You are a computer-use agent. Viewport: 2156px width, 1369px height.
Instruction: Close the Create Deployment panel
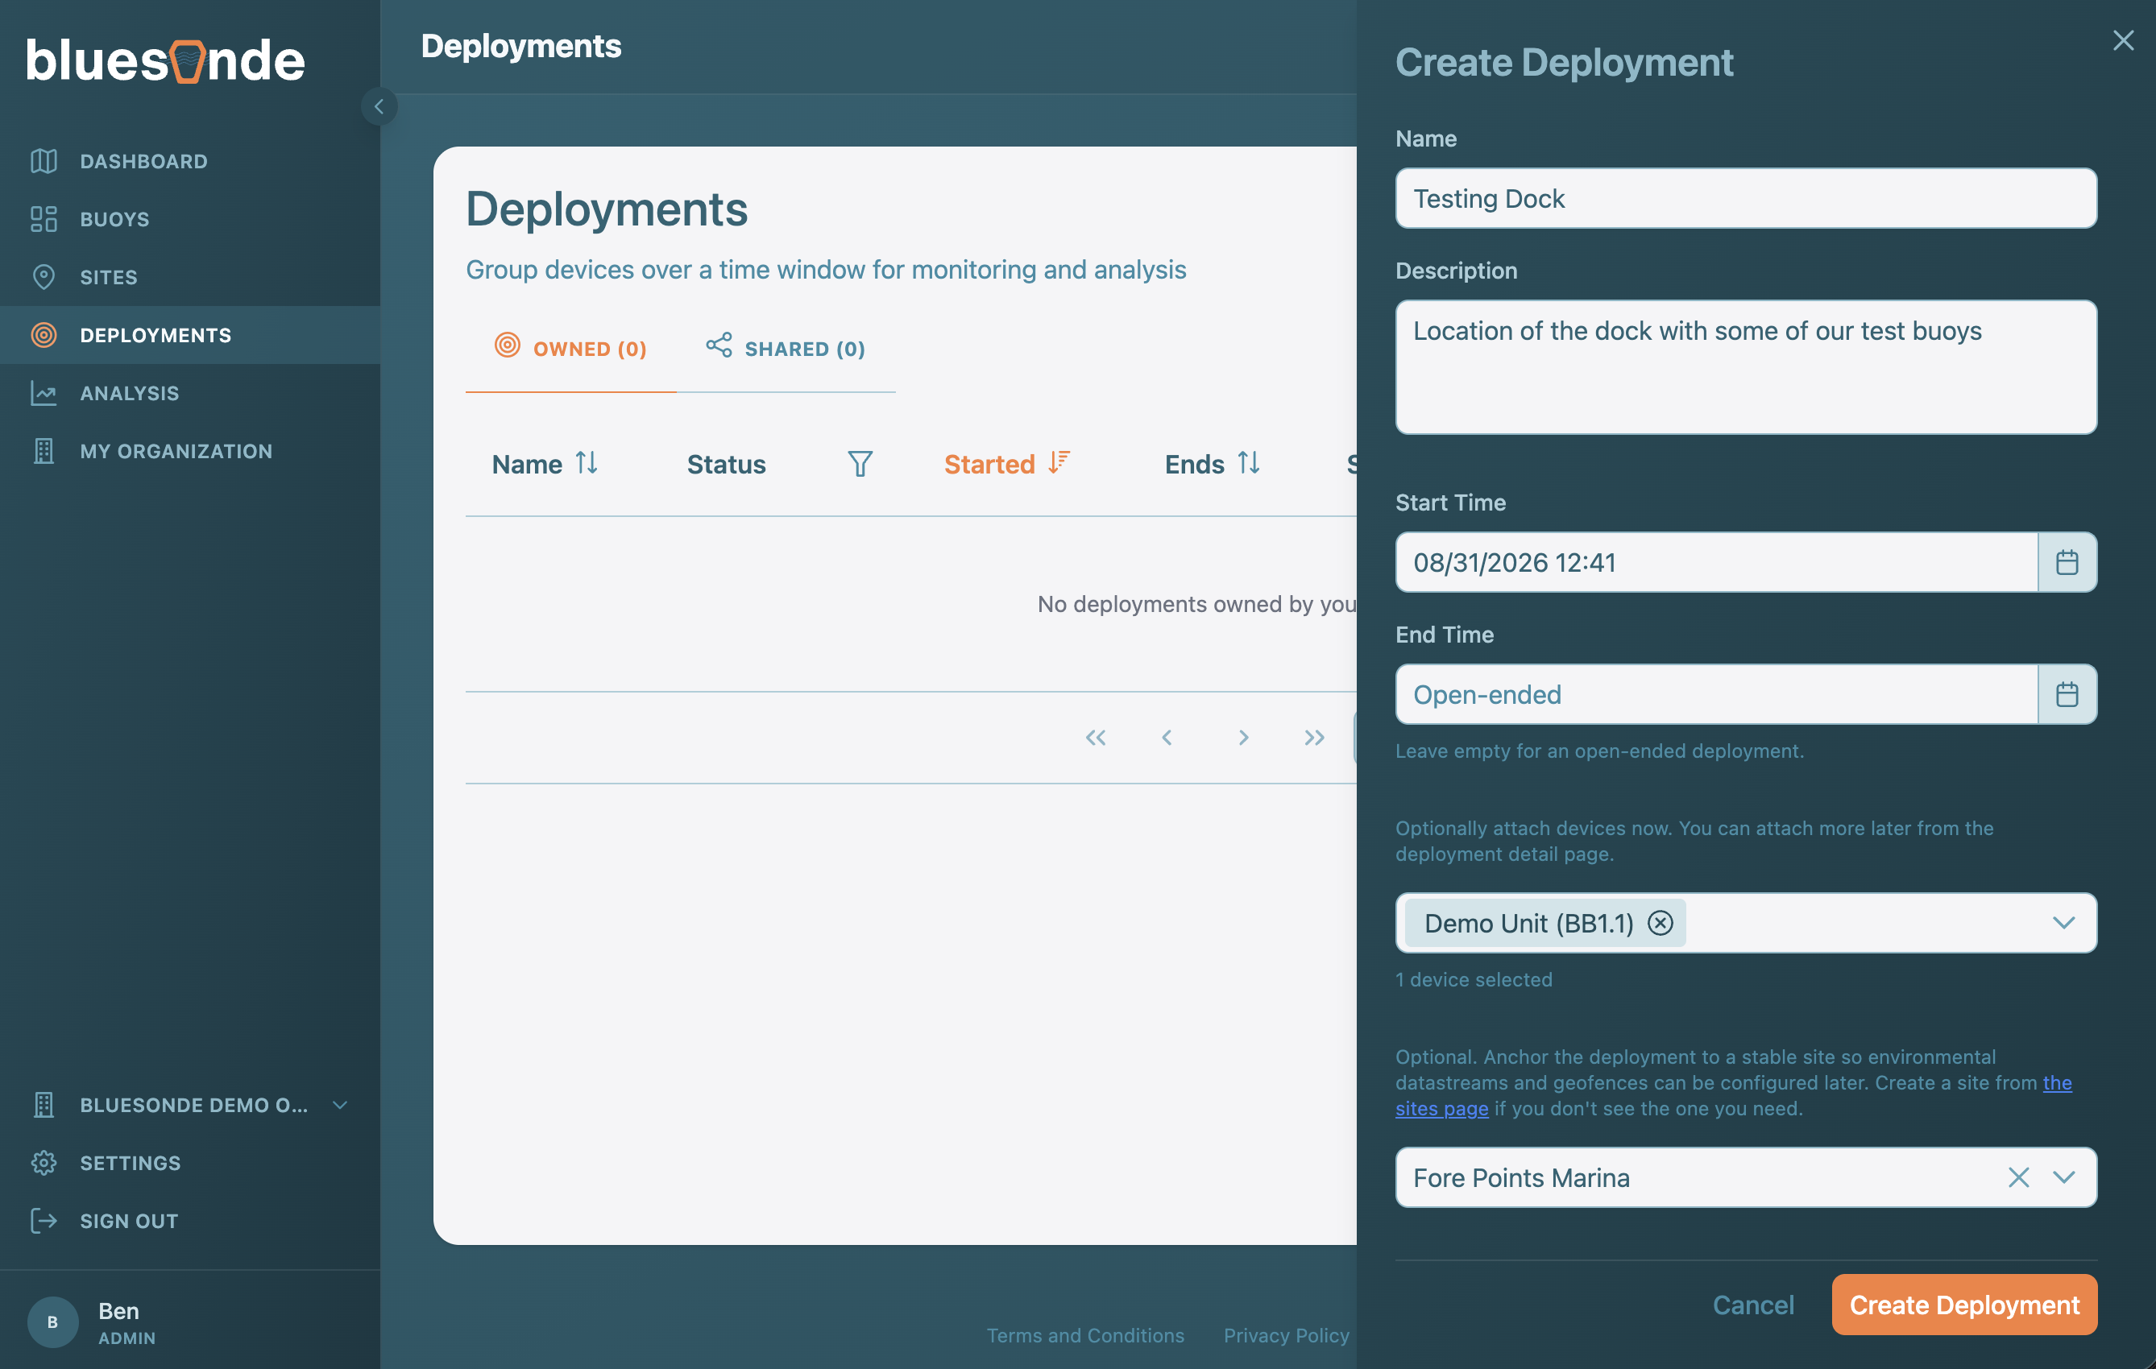coord(2123,40)
